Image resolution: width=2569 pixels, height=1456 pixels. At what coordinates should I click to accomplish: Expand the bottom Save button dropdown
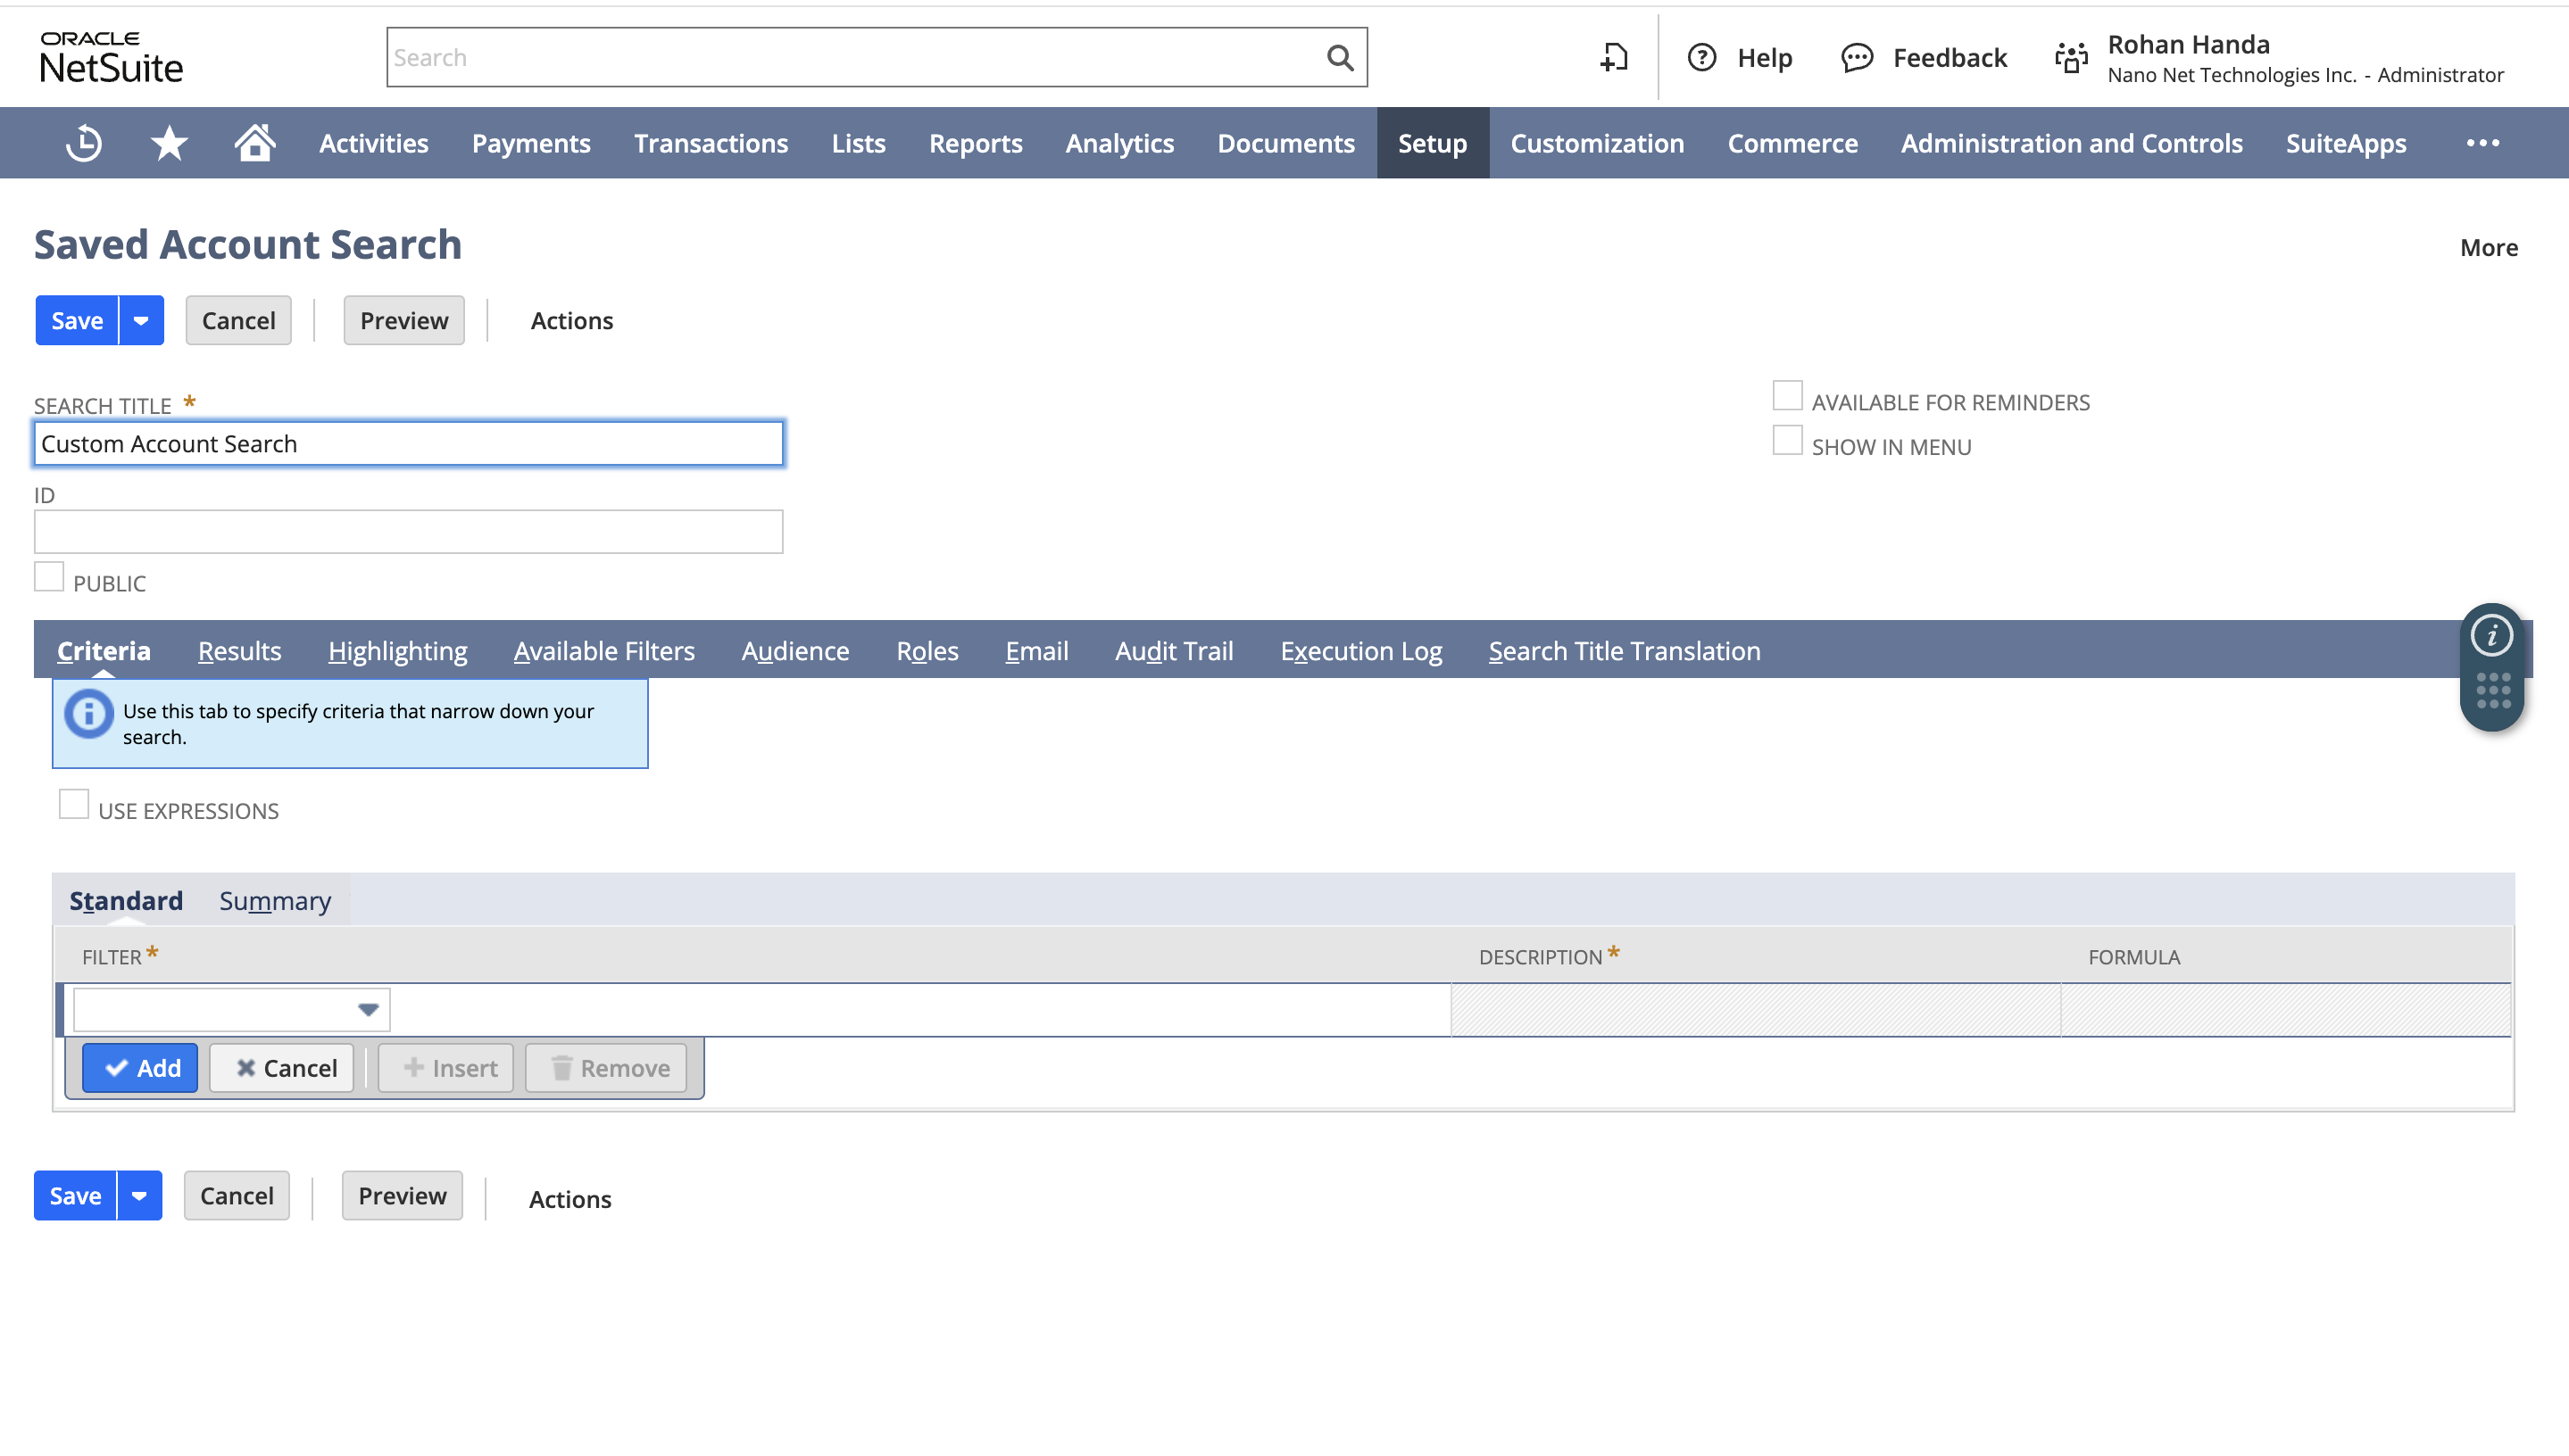click(x=137, y=1195)
